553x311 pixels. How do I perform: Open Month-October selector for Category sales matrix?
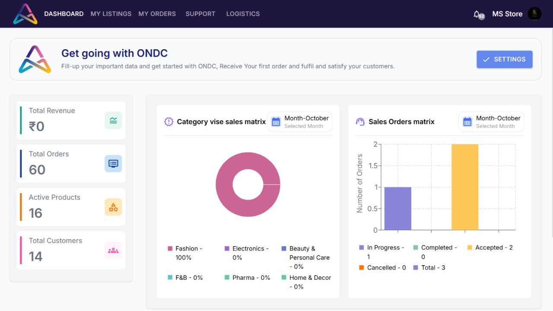click(300, 122)
